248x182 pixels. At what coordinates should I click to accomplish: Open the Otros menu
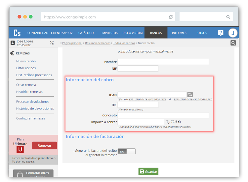202,33
